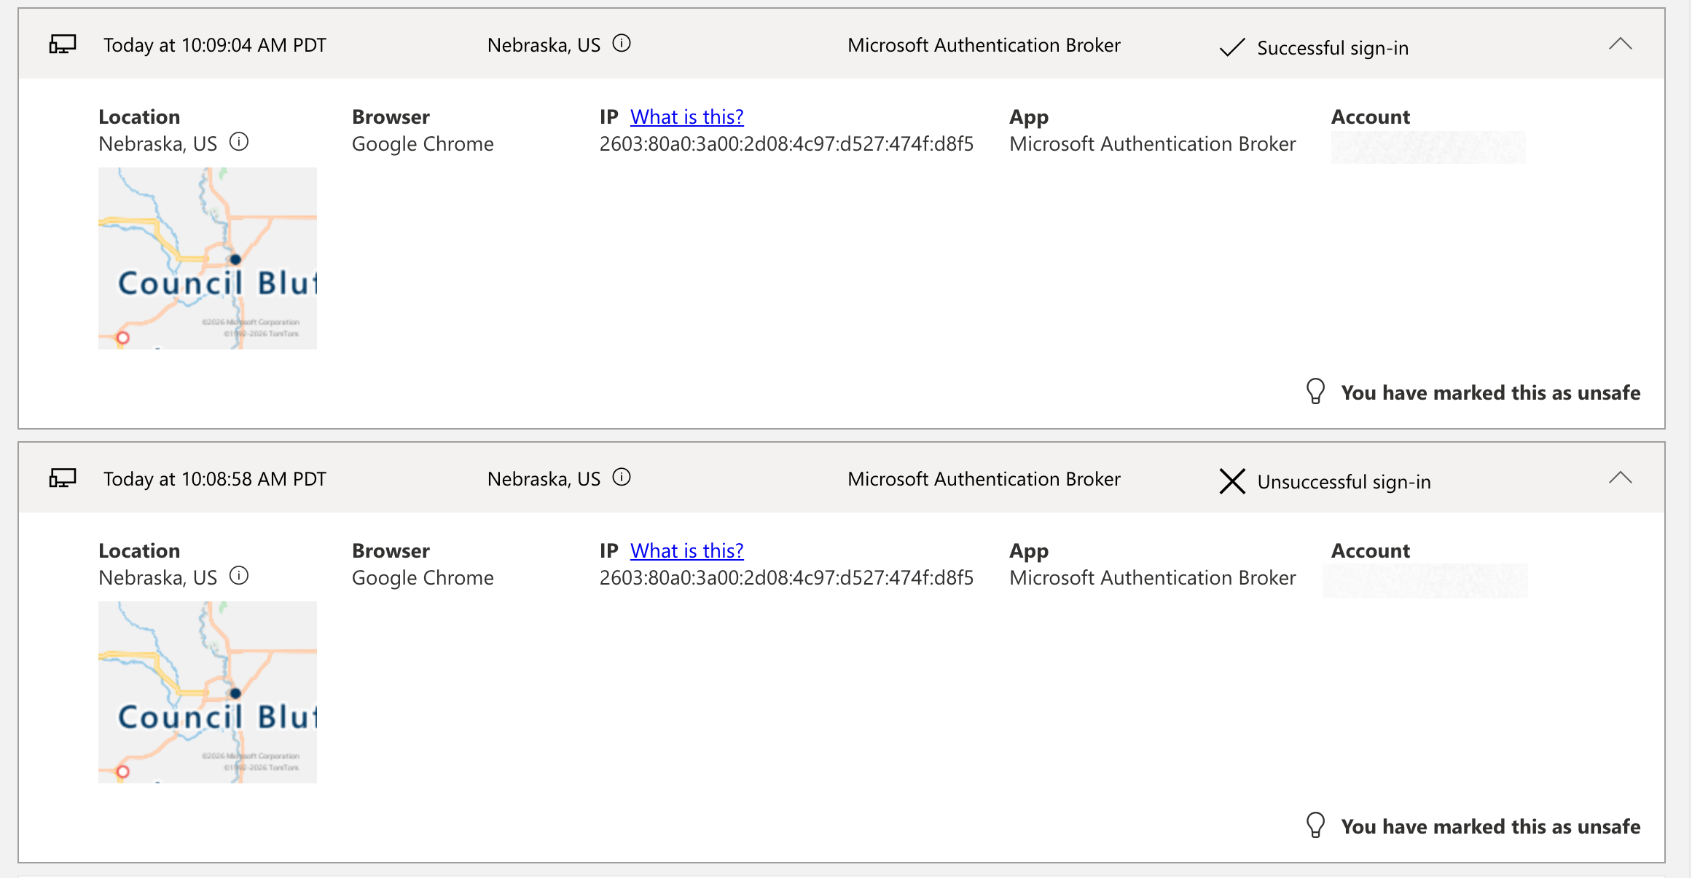Click info icon under Location in unsuccessful sign-in details
The width and height of the screenshot is (1692, 878).
click(239, 576)
